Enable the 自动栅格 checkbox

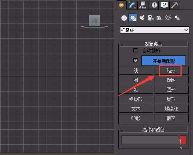pyautogui.click(x=136, y=50)
